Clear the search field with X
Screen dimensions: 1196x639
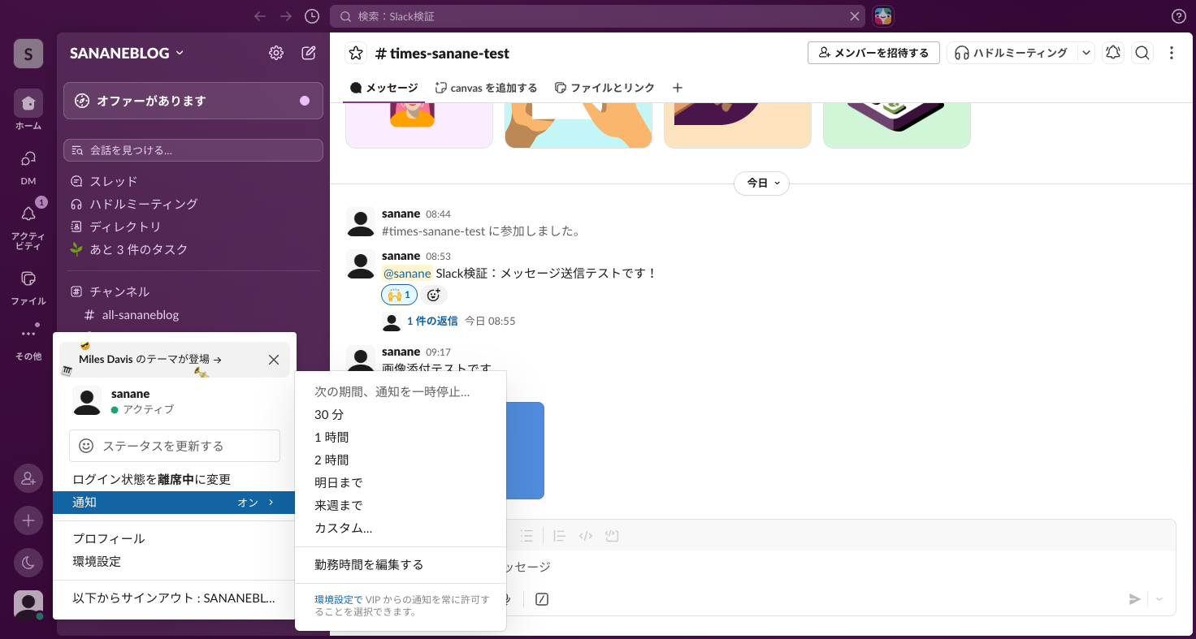(x=855, y=16)
